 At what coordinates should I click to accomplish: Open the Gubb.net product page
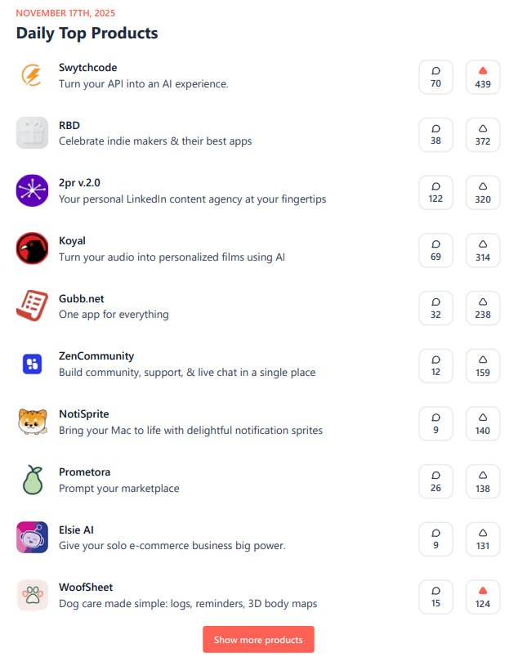(82, 298)
